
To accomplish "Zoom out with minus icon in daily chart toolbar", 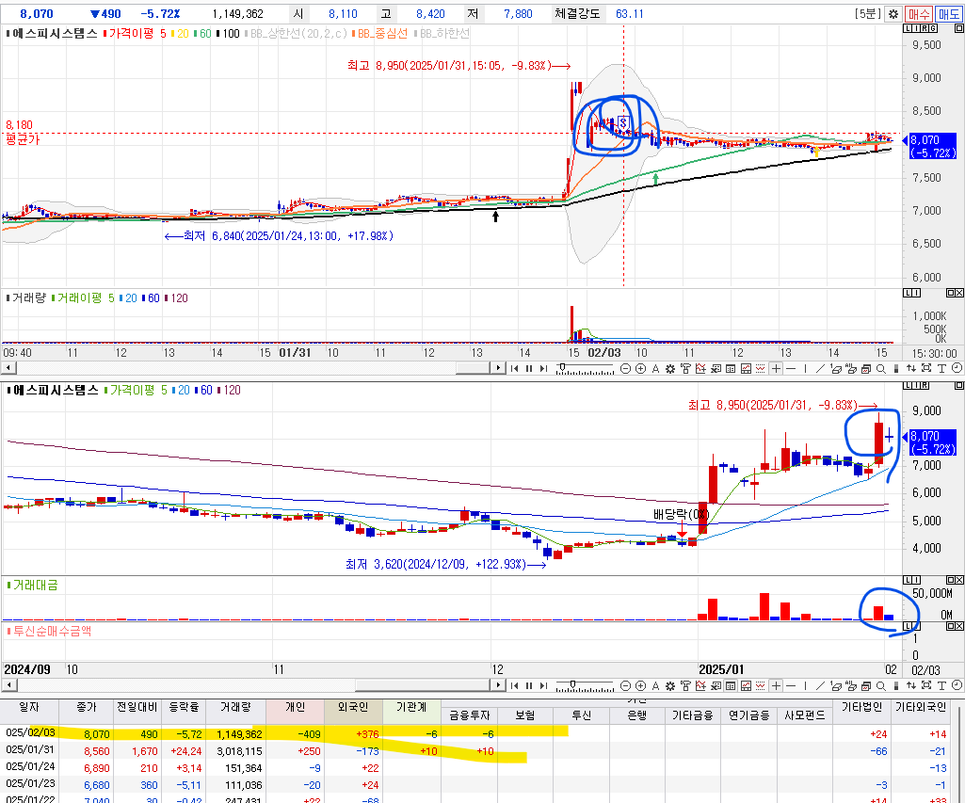I will point(625,685).
